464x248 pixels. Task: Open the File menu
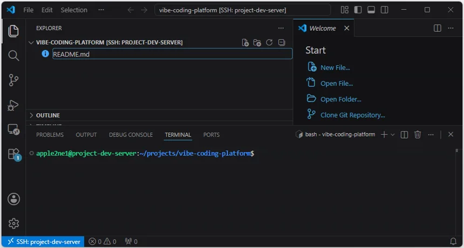click(x=29, y=10)
